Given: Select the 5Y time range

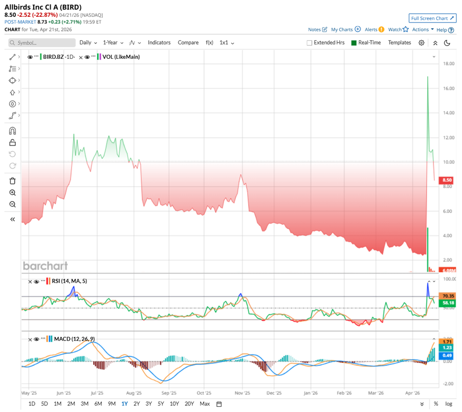Looking at the screenshot, I should point(161,404).
